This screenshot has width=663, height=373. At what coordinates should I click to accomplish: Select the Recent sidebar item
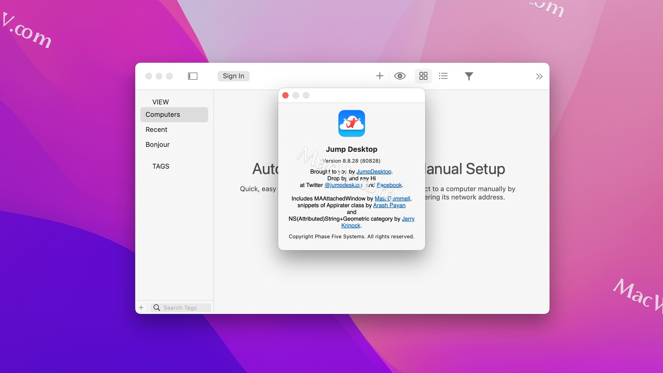[156, 130]
